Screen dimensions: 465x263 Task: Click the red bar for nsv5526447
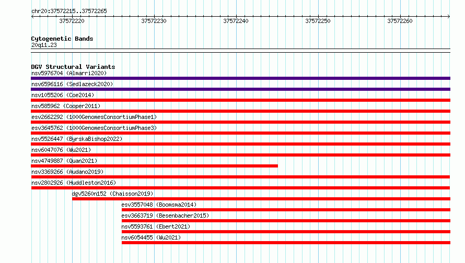click(240, 144)
